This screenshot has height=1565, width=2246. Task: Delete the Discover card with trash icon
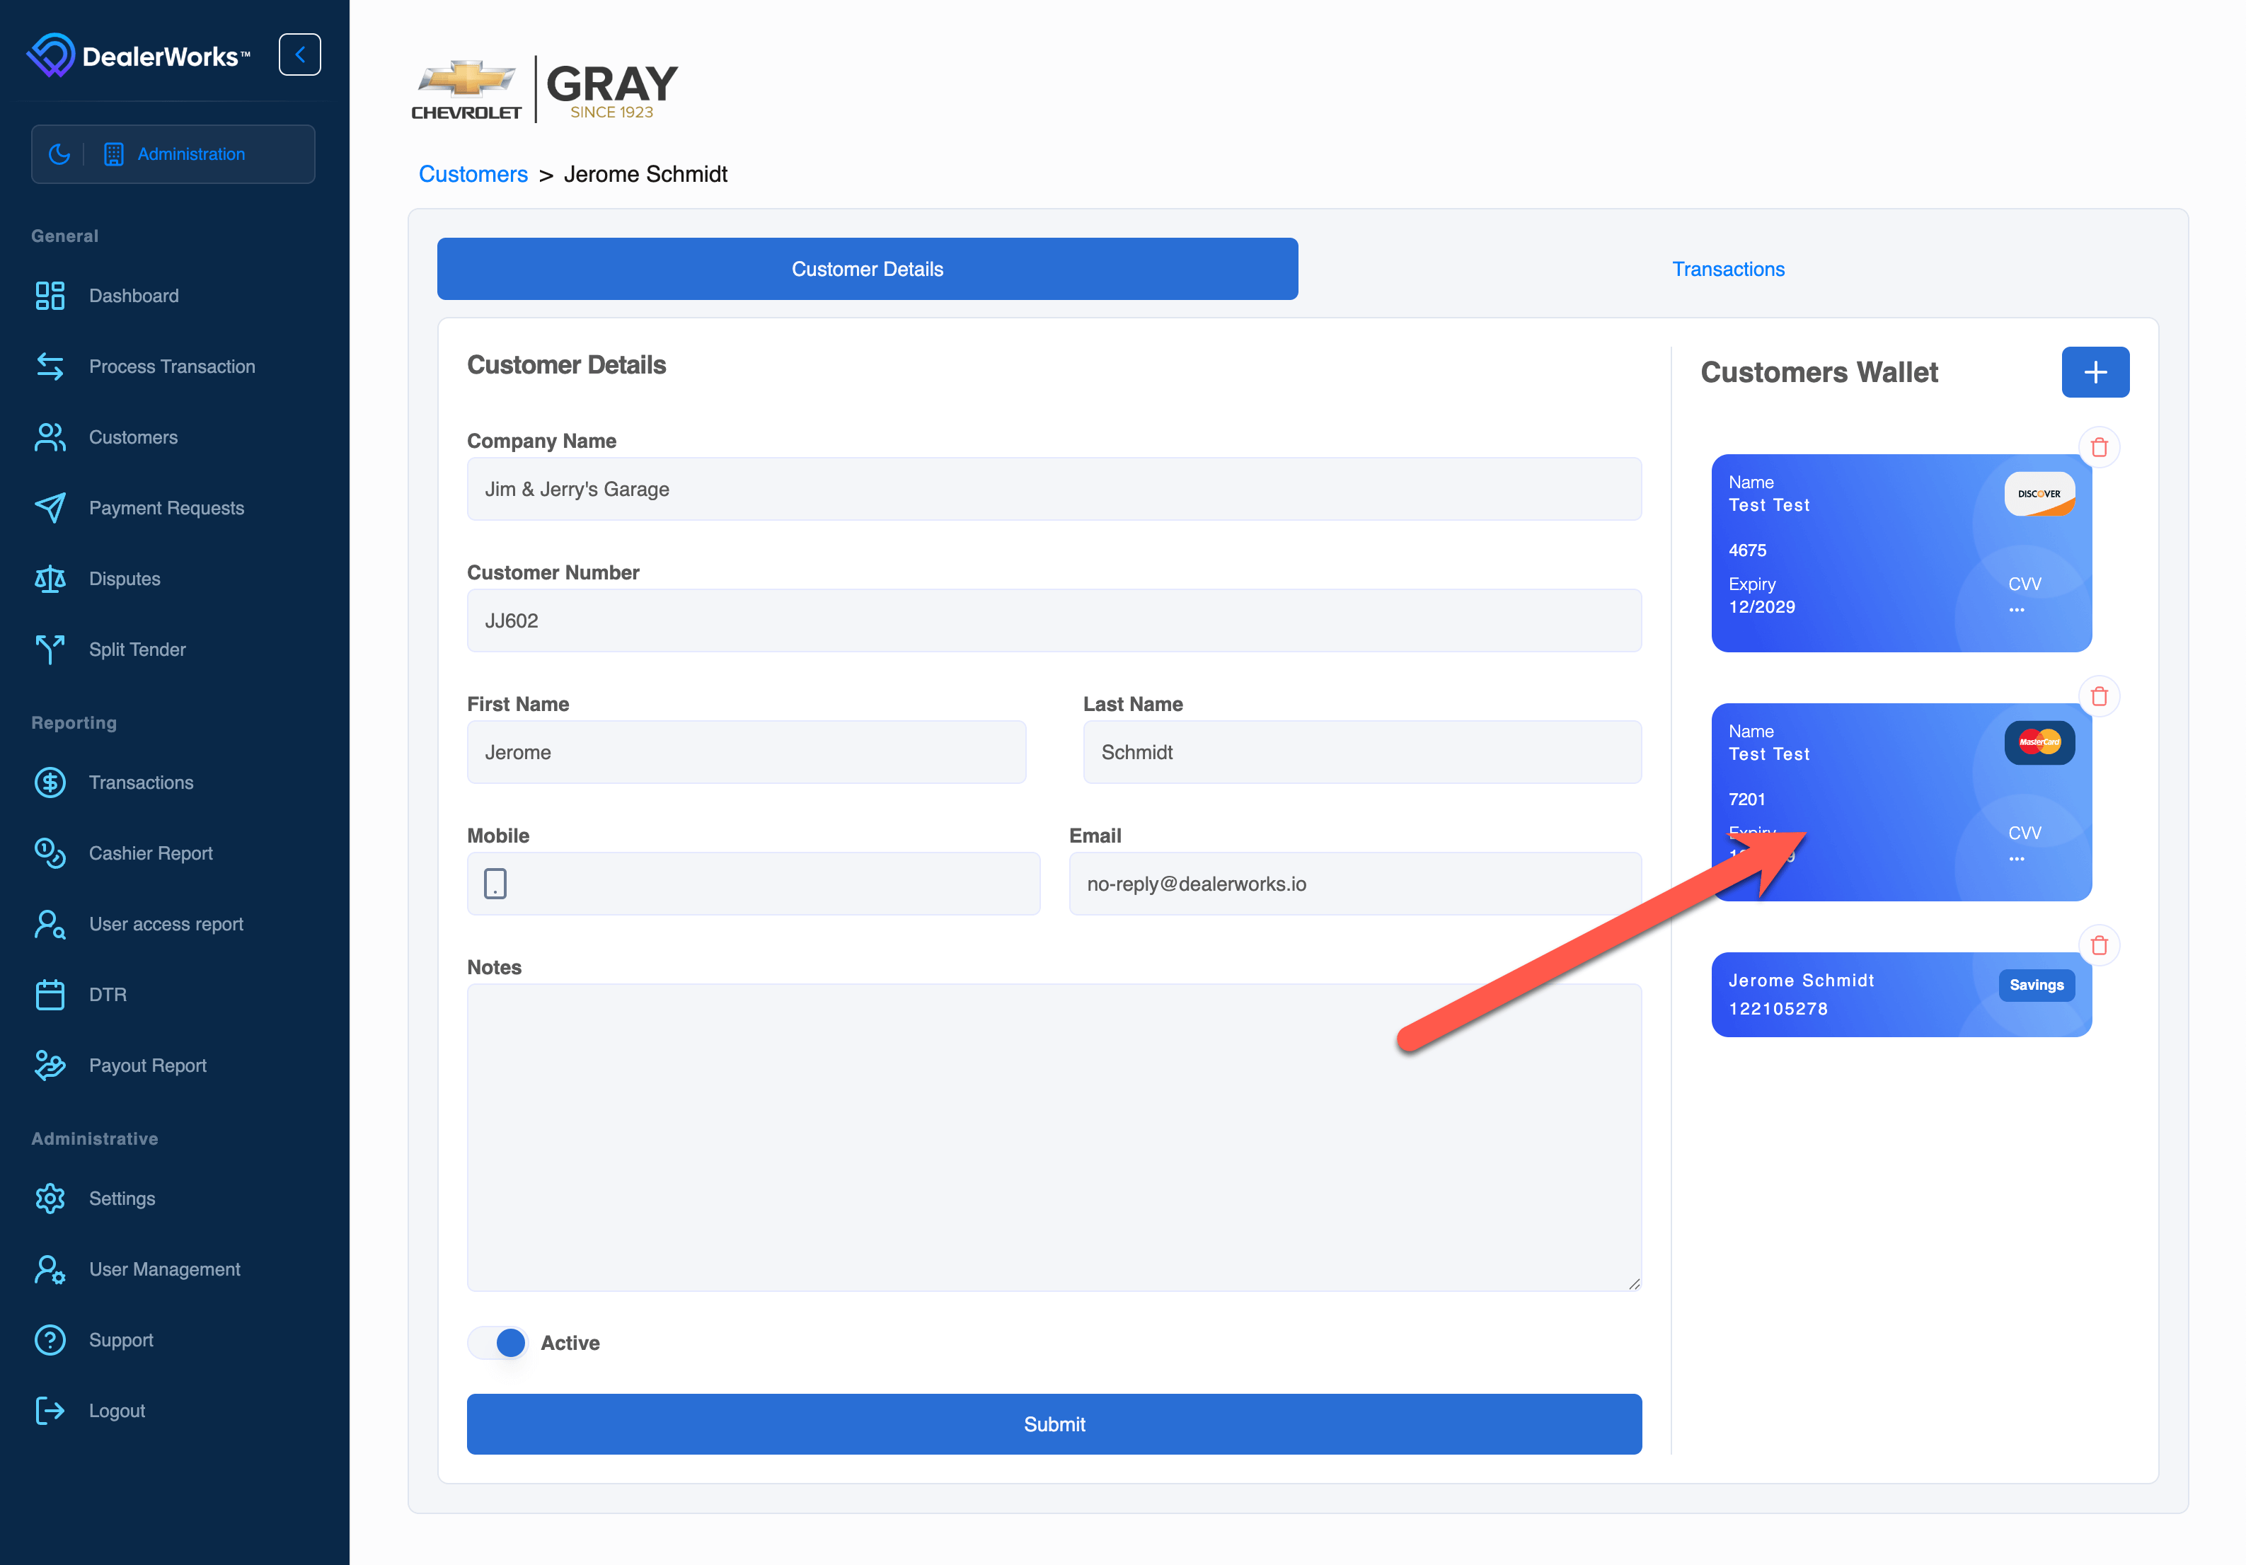(2098, 447)
